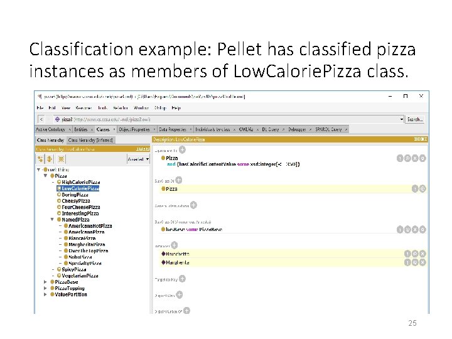Collapse the NamedPizza tree node
The width and height of the screenshot is (452, 339).
click(x=52, y=219)
